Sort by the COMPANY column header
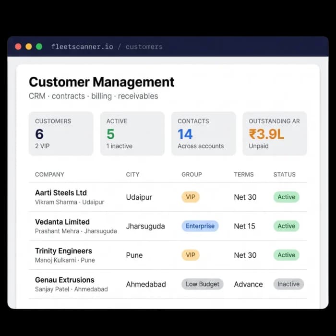This screenshot has height=336, width=336. [50, 174]
